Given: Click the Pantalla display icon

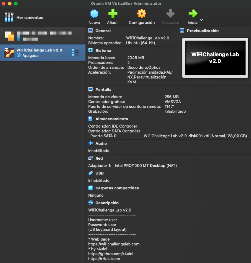Looking at the screenshot, I should point(90,89).
